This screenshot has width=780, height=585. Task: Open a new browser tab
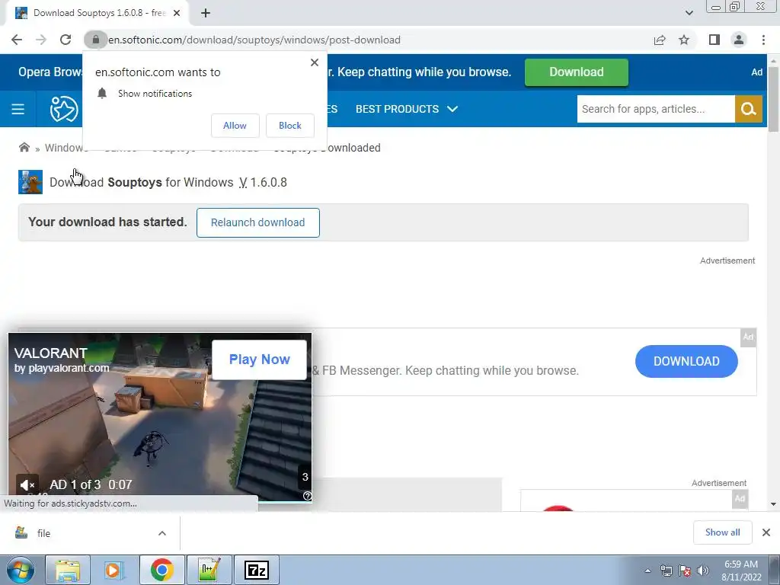tap(206, 14)
